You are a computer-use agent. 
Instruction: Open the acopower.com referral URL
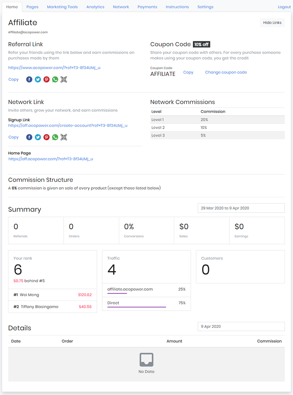(54, 68)
